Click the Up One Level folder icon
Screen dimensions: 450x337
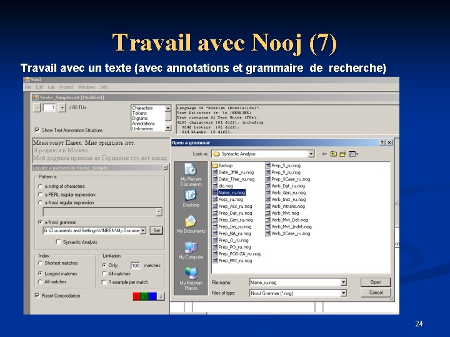(333, 154)
